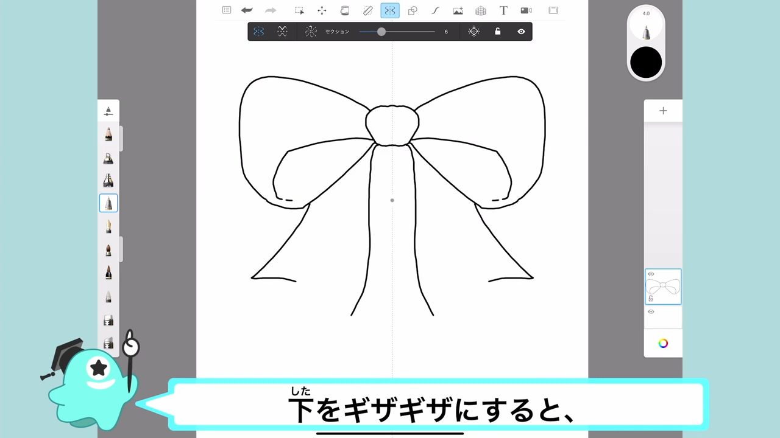Screen dimensions: 780x438
Task: Select the Transform move tool
Action: point(322,10)
